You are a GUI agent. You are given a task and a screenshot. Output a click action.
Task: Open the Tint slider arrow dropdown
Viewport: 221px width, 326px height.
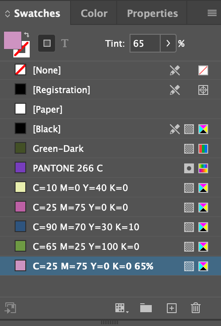pos(168,43)
